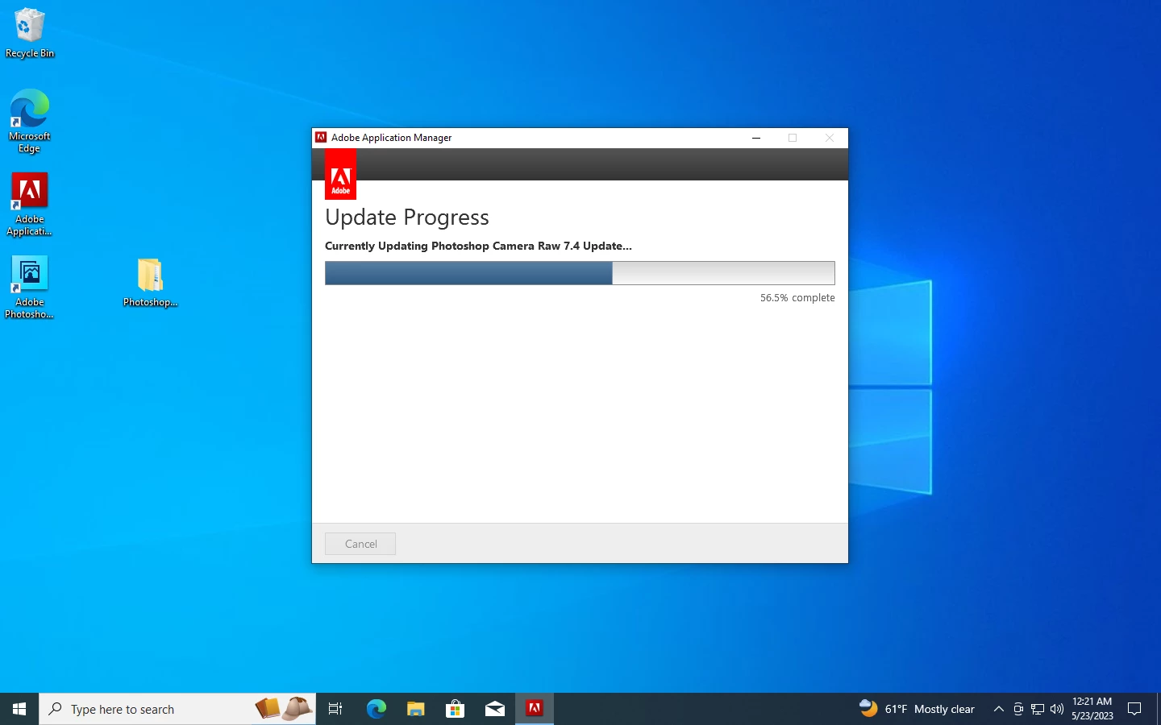Select Adobe Photoshop desktop shortcut
This screenshot has width=1161, height=725.
(30, 288)
